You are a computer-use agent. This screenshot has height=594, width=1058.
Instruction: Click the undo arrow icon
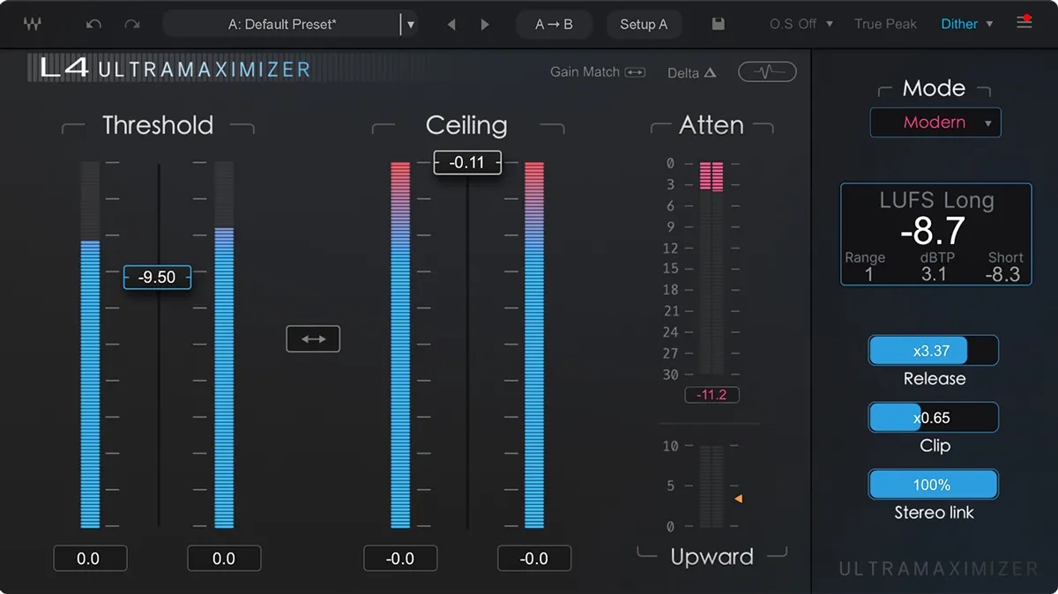[93, 22]
